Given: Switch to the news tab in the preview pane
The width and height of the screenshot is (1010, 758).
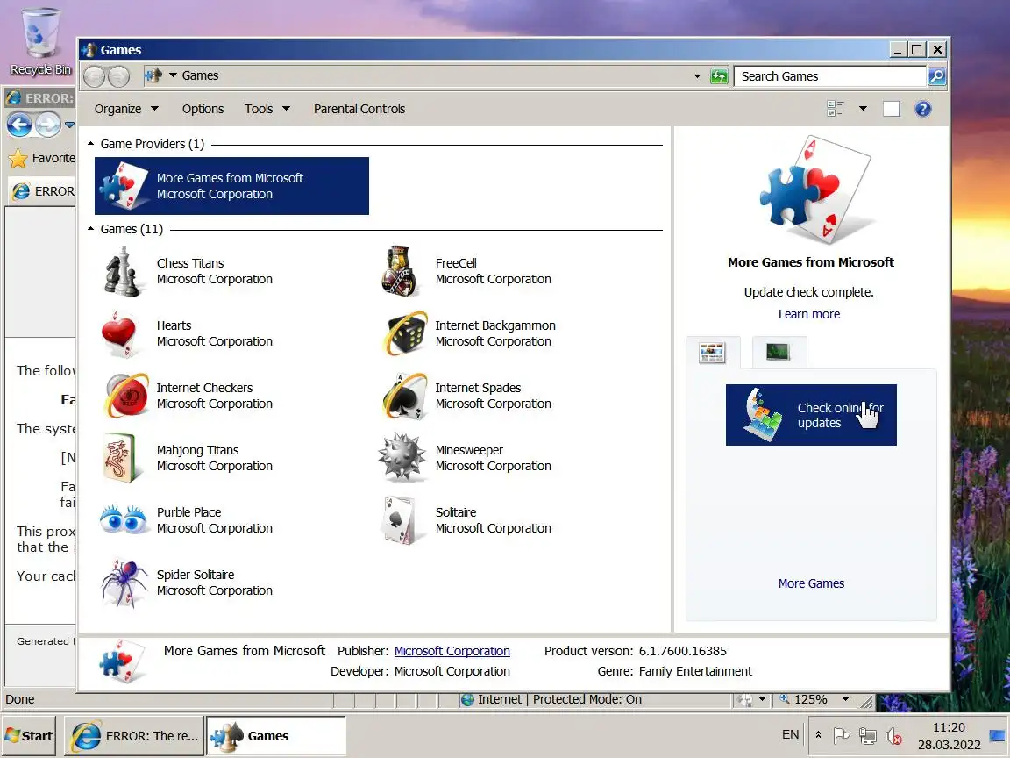Looking at the screenshot, I should click(x=713, y=353).
